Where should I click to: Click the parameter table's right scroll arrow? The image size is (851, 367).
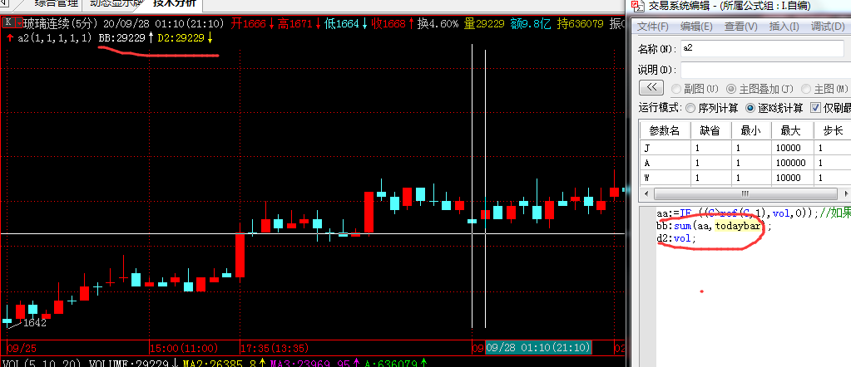847,193
